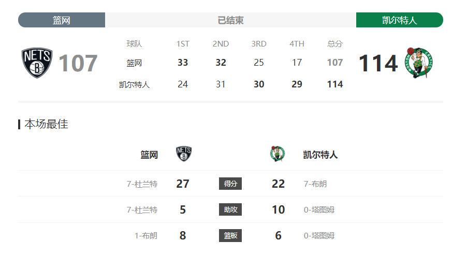Open player 7-布朗 in the scoring row
Image resolution: width=452 pixels, height=256 pixels.
tap(315, 184)
